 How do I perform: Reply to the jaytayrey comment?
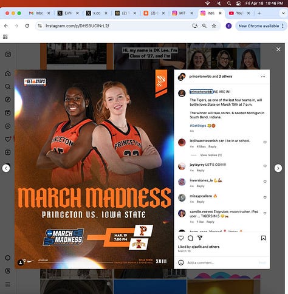click(201, 171)
